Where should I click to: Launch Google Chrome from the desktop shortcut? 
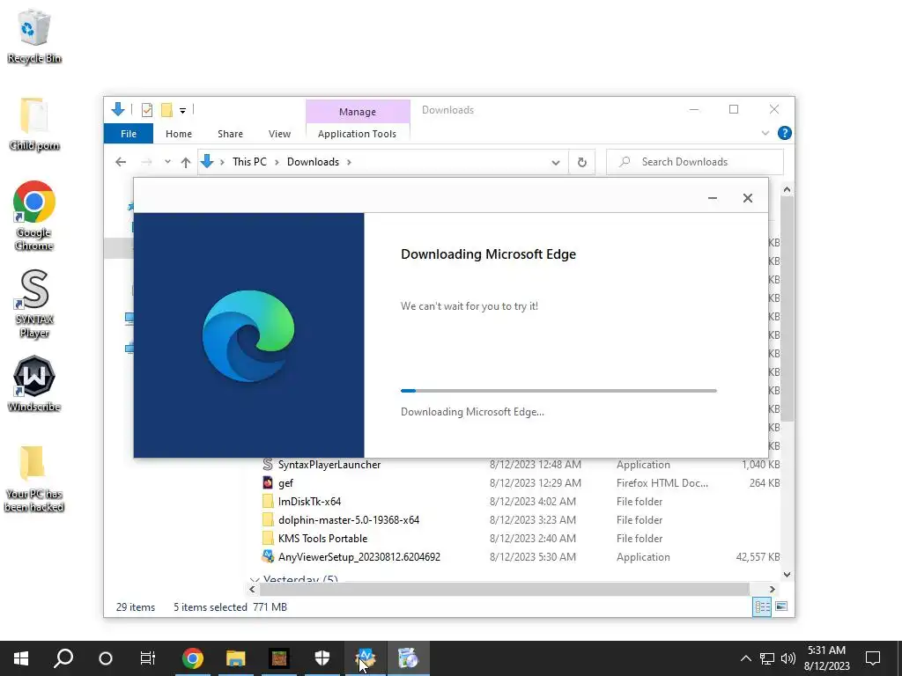34,215
